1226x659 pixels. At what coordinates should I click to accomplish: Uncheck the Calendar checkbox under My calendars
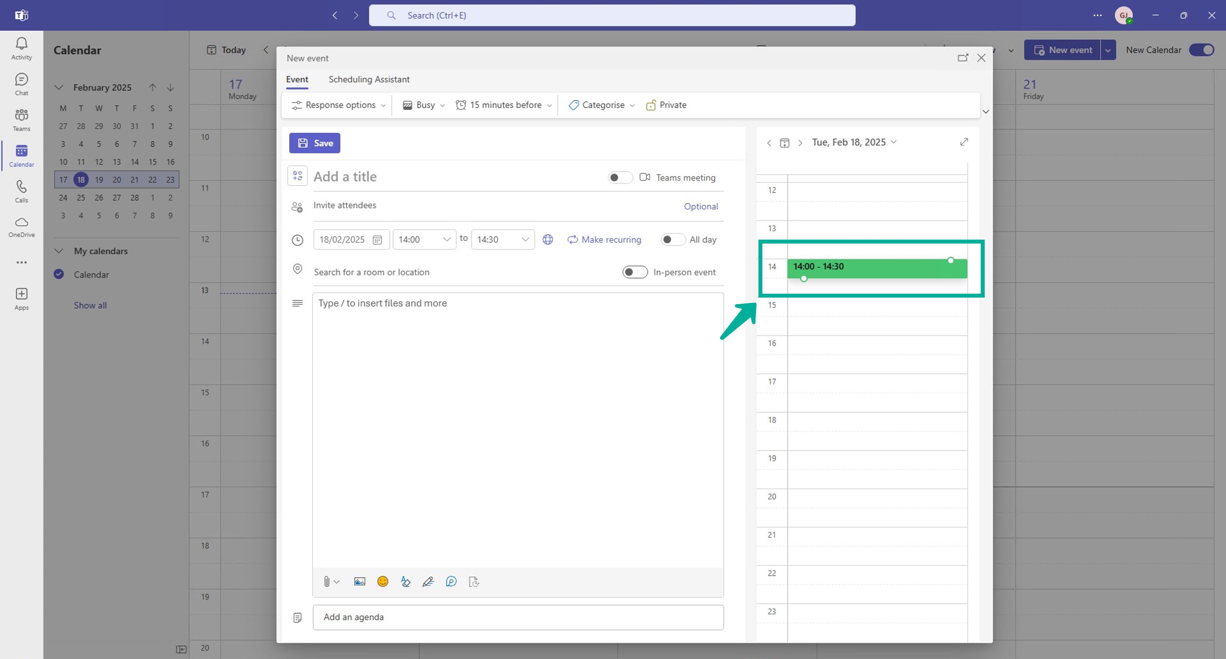[x=59, y=274]
